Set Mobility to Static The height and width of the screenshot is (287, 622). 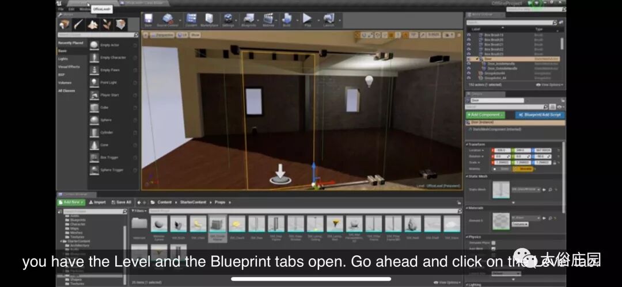502,169
